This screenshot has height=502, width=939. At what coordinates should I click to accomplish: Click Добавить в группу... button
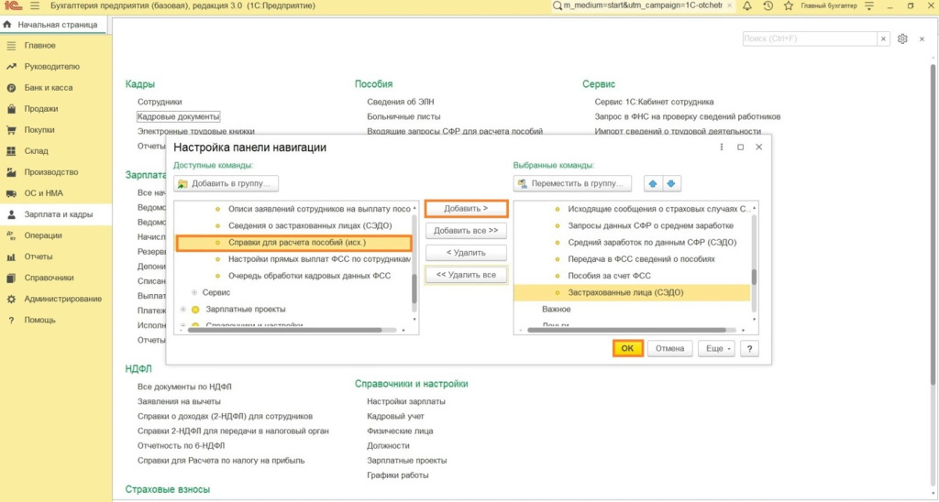click(x=226, y=184)
